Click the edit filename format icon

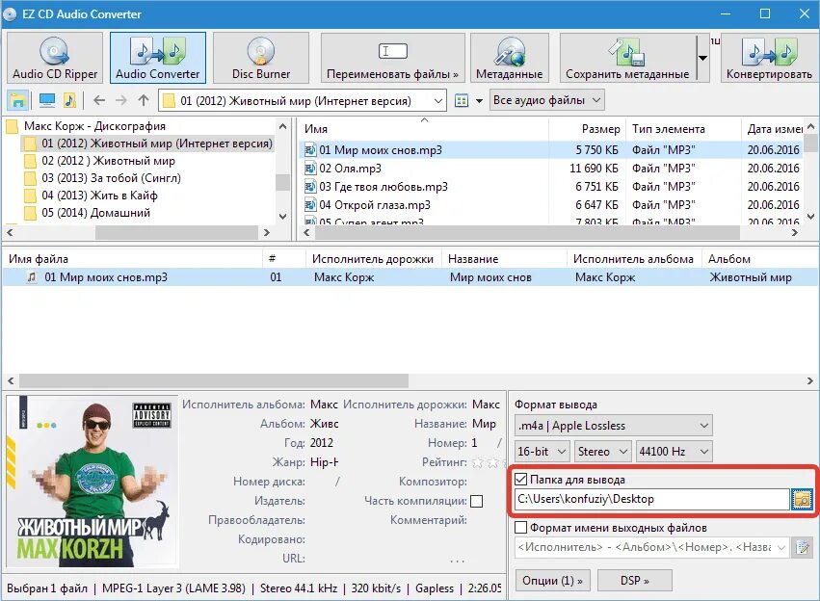(x=803, y=547)
